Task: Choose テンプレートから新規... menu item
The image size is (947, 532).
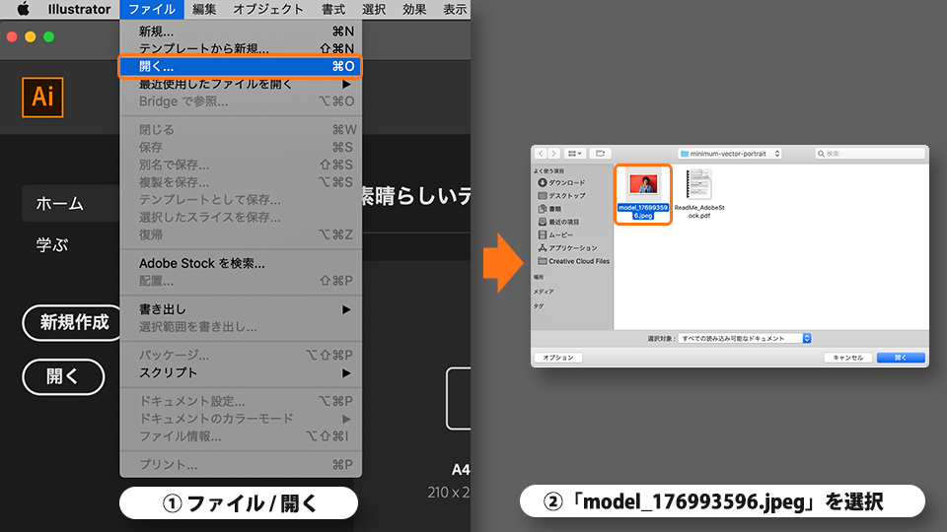Action: (x=241, y=48)
